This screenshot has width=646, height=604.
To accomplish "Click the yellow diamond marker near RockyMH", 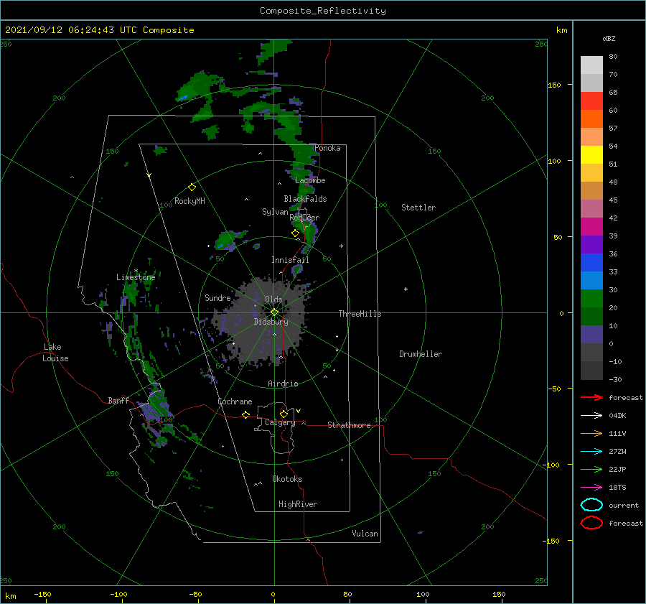I will click(x=192, y=187).
